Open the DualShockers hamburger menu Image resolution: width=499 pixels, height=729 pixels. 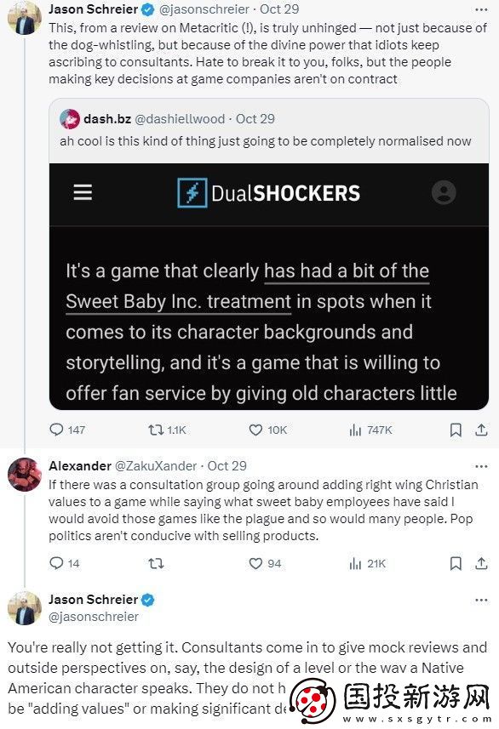[x=83, y=192]
